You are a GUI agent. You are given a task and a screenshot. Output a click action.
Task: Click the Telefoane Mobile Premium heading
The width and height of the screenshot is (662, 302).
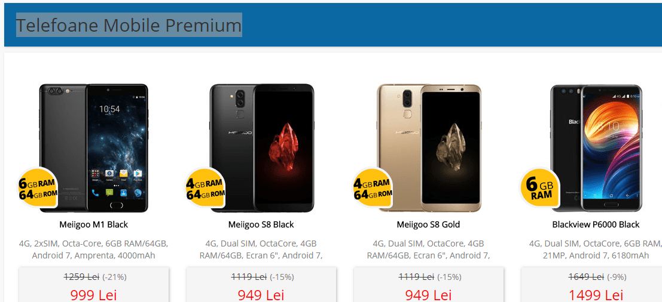[x=129, y=25]
